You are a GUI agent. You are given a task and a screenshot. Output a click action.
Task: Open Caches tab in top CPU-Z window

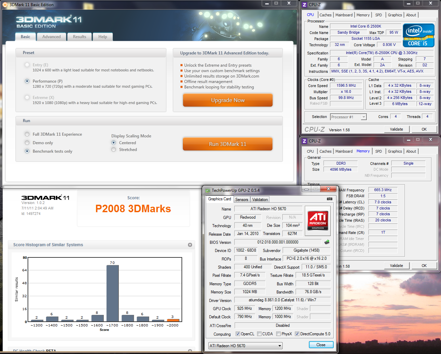pos(325,15)
